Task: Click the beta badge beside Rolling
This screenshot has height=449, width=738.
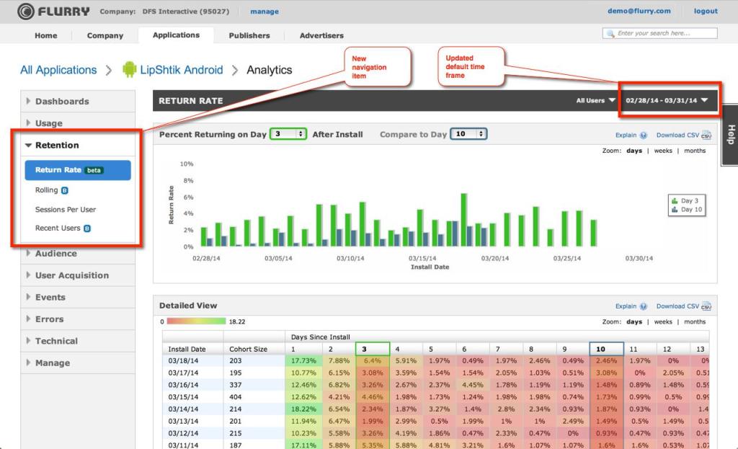Action: pos(64,190)
